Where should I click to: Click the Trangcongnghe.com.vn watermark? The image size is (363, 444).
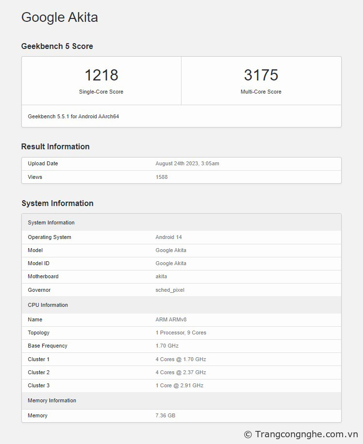coord(301,434)
